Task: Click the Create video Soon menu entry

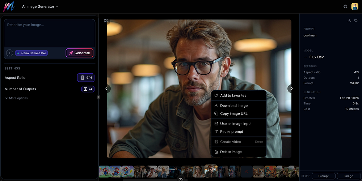Action: [x=239, y=142]
